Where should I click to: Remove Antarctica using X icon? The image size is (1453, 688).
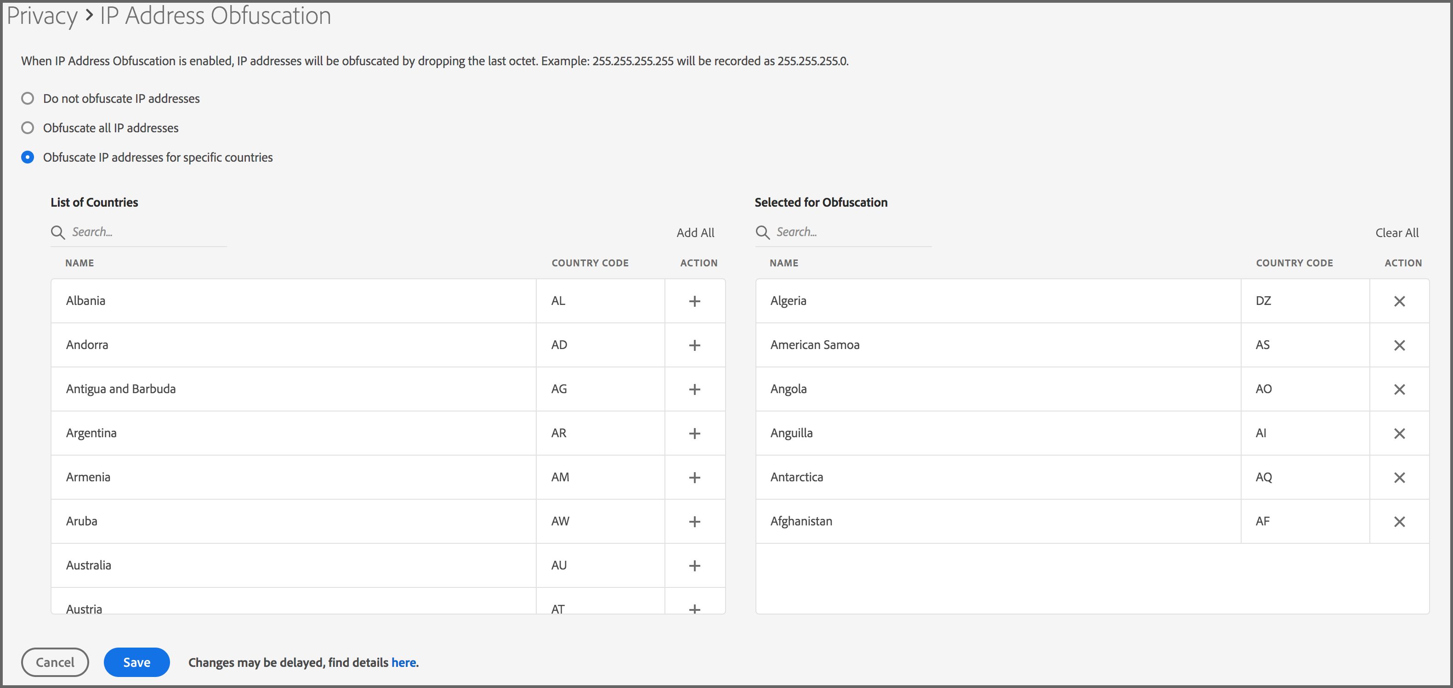[1399, 478]
